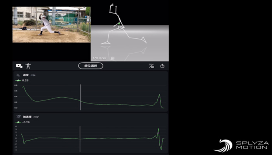Click the 加速度 m/s² chart title
272x155 pixels.
click(x=31, y=117)
